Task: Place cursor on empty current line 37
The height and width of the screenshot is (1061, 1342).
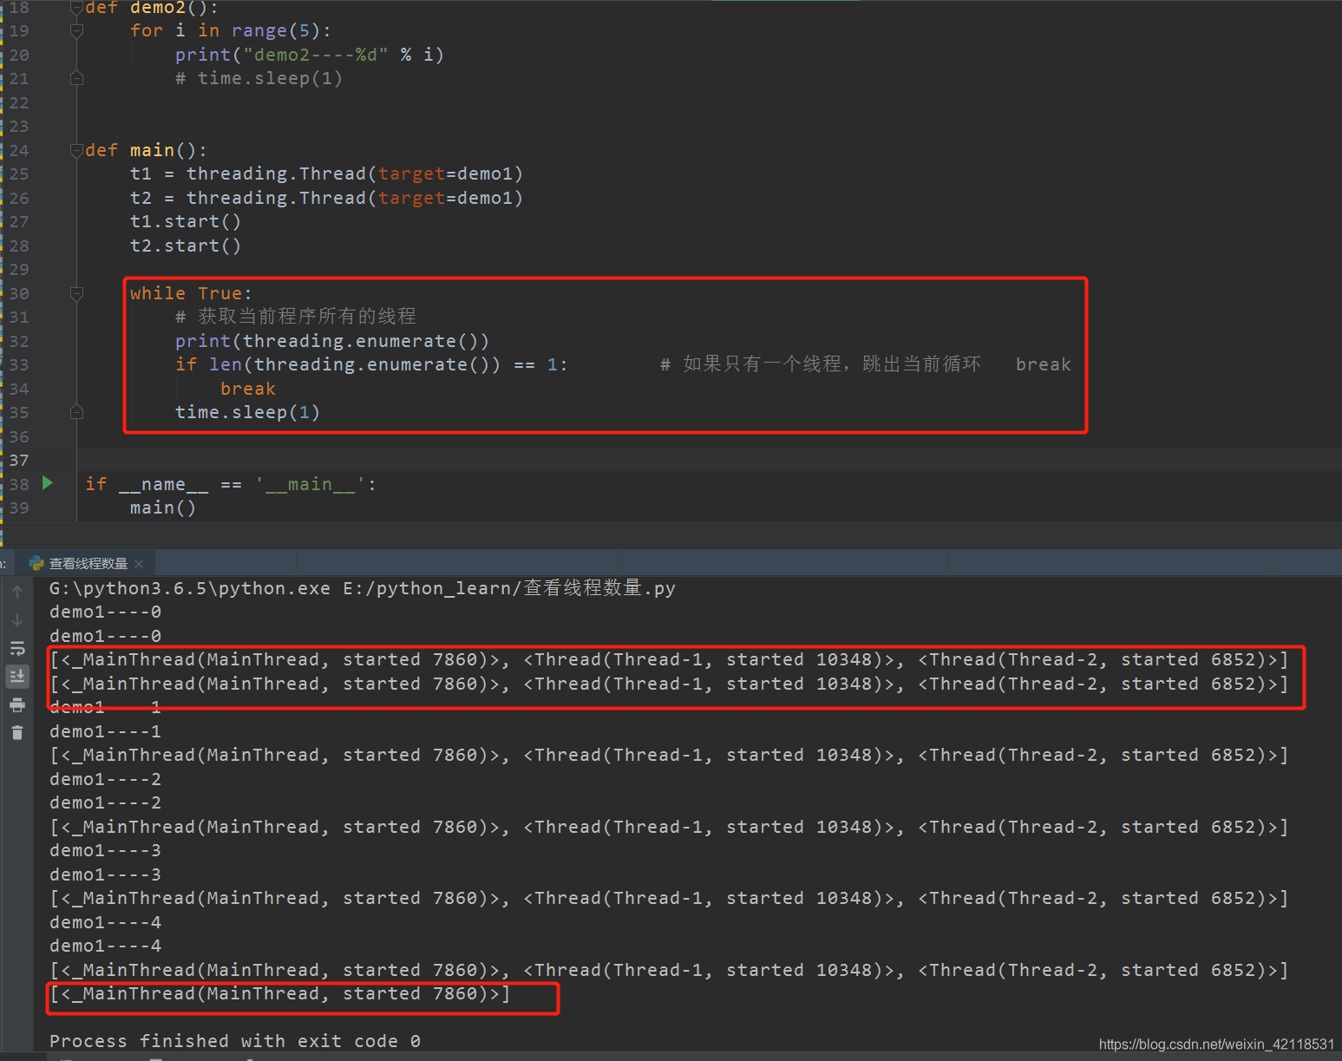Action: click(x=709, y=460)
